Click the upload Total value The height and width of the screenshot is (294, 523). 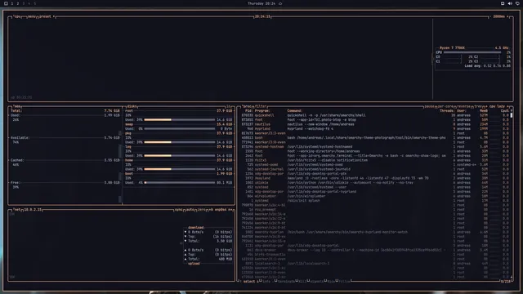pyautogui.click(x=226, y=259)
